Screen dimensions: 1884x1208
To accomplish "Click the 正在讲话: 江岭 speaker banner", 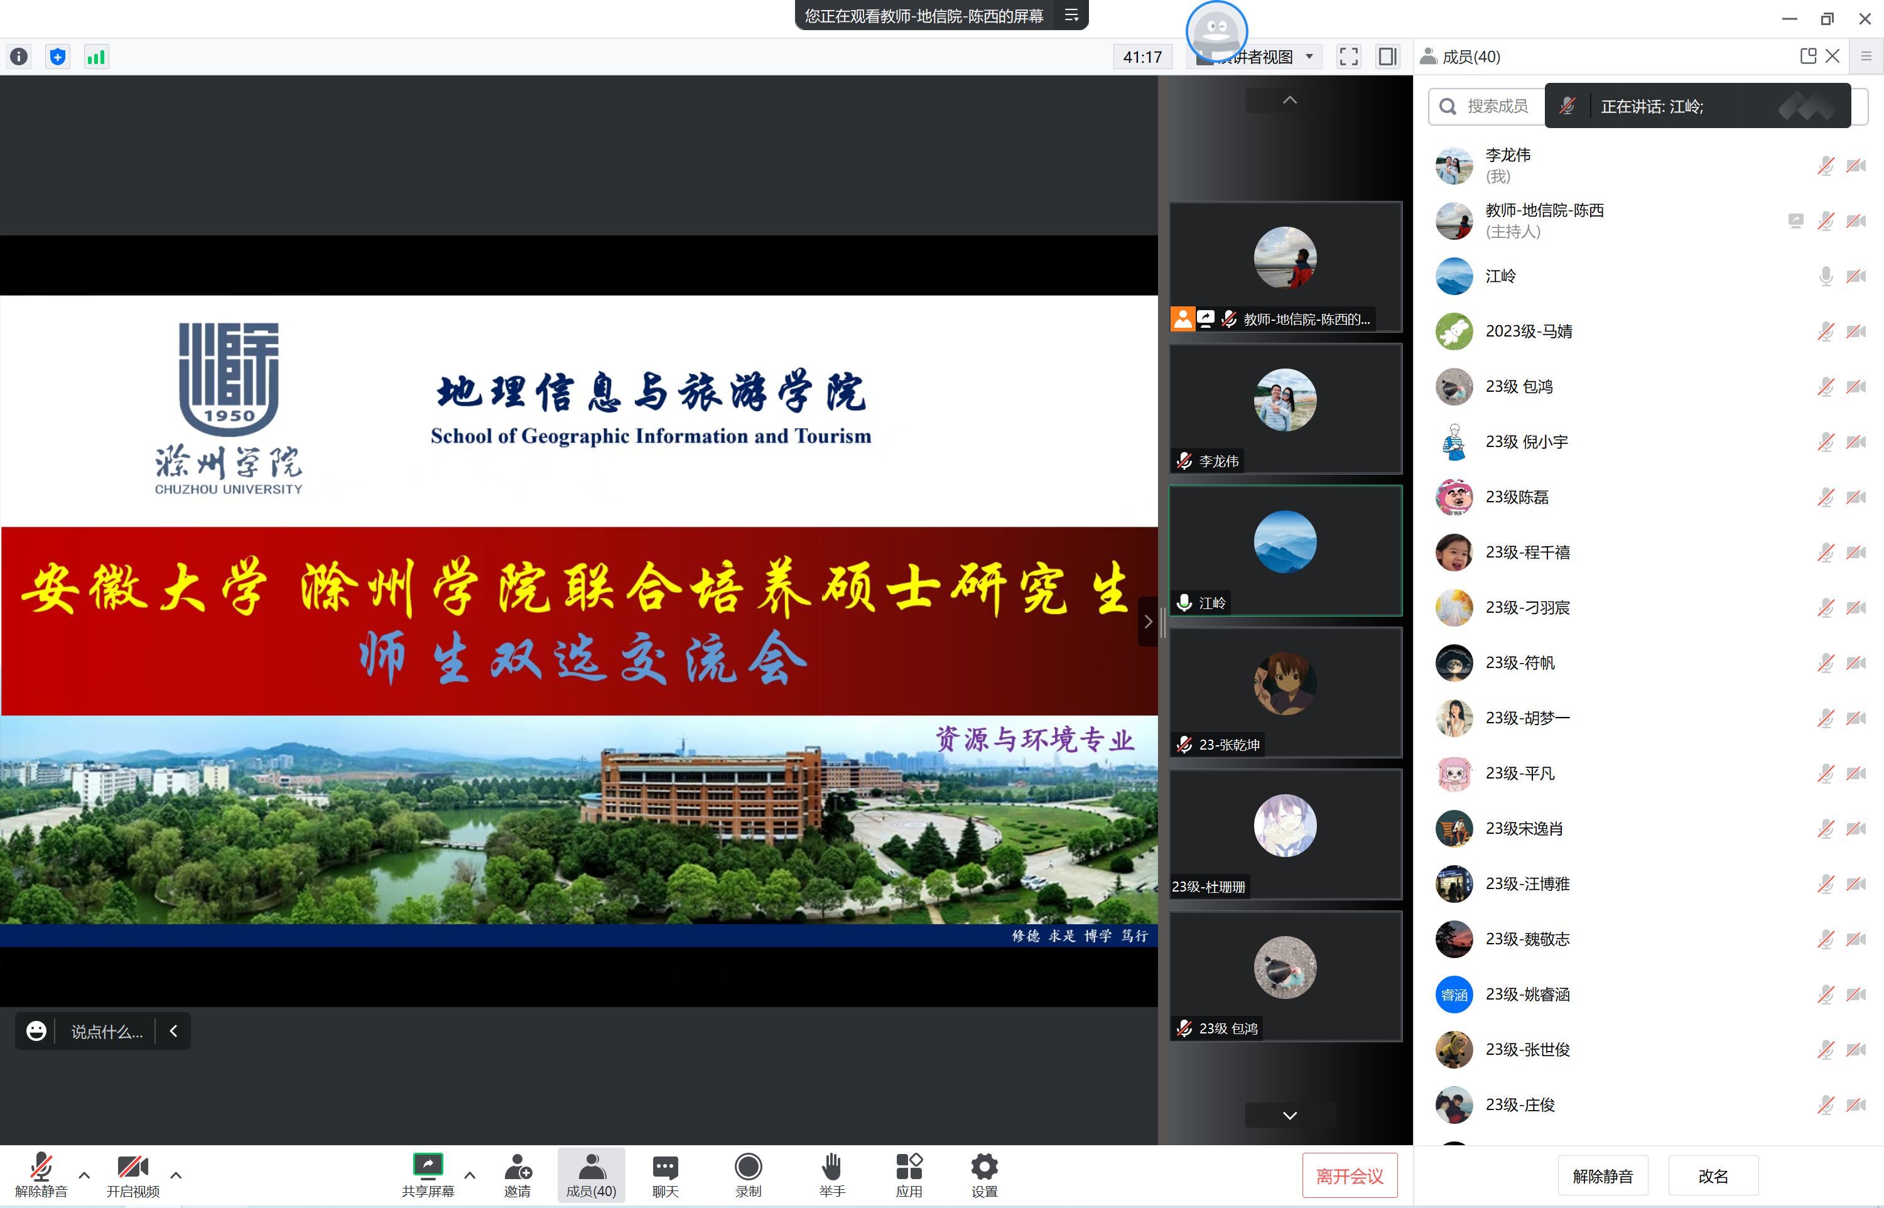I will coord(1697,106).
